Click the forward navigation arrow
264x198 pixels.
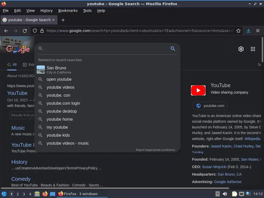15,31
